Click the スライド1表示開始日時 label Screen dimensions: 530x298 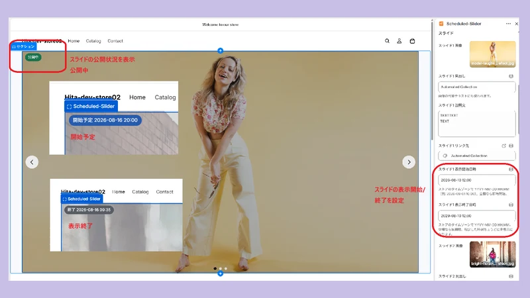[x=457, y=170]
